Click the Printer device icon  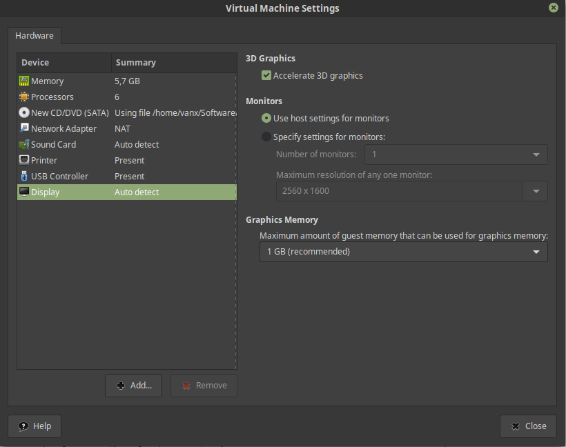click(23, 160)
